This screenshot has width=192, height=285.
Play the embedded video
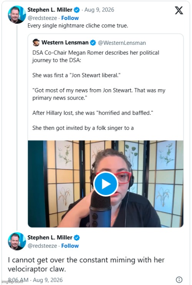pyautogui.click(x=106, y=184)
